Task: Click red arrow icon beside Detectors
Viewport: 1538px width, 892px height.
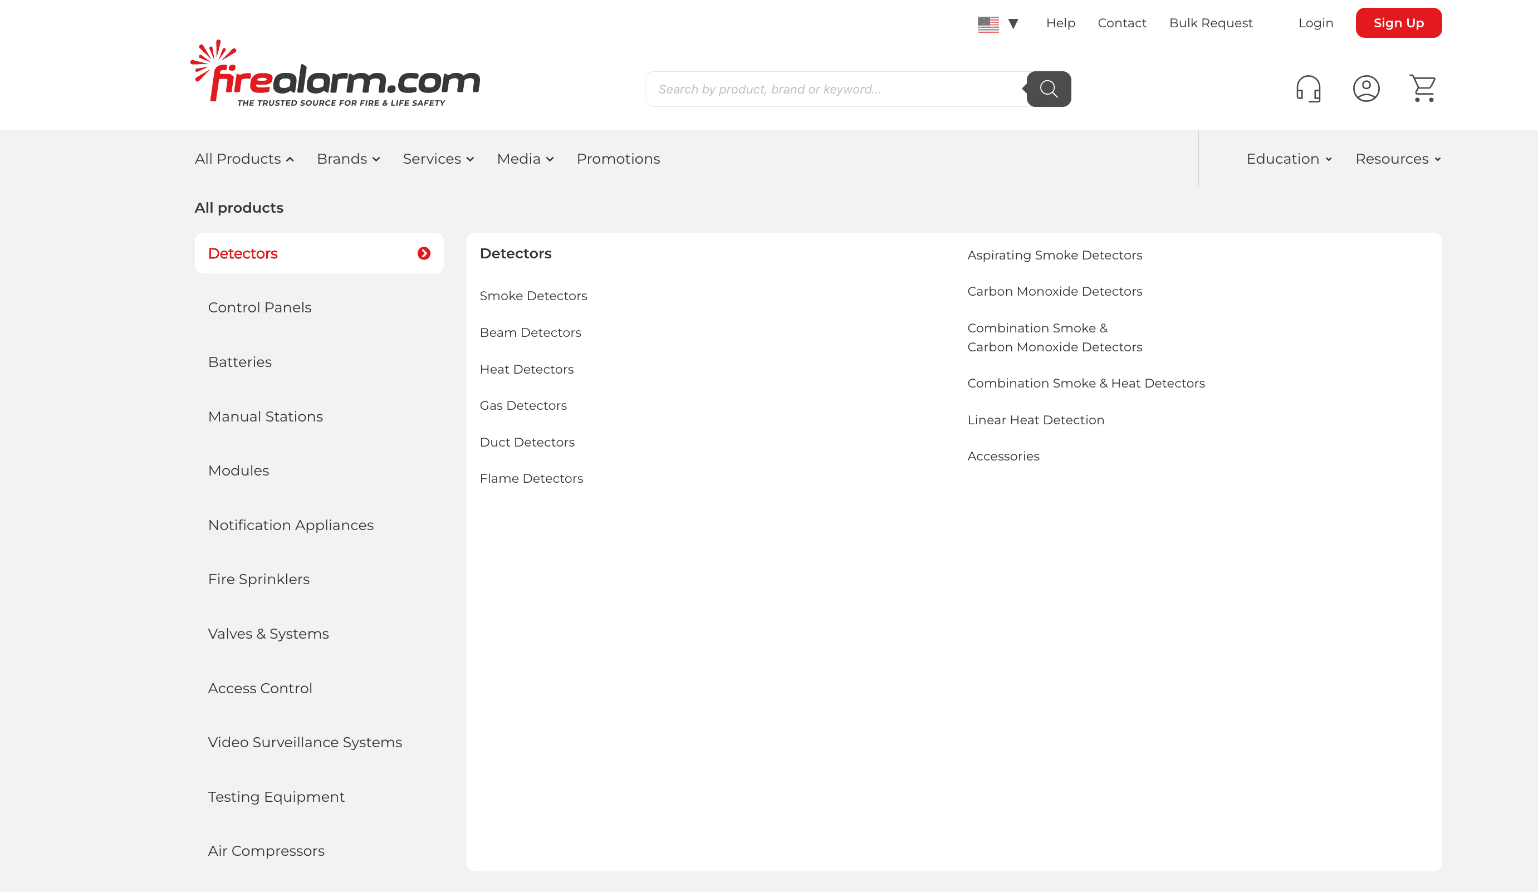Action: [x=424, y=253]
